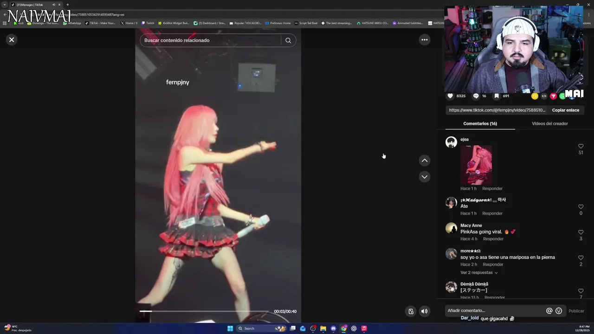Image resolution: width=594 pixels, height=334 pixels.
Task: Seek on the video progress bar
Action: (204, 311)
